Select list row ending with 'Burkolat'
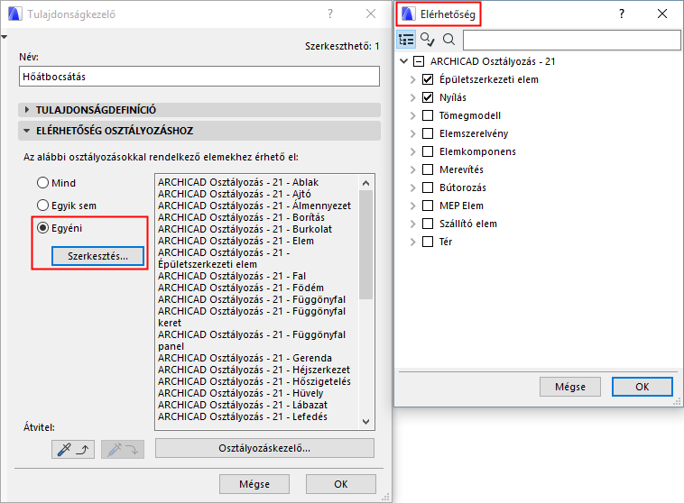684x503 pixels. pyautogui.click(x=245, y=229)
